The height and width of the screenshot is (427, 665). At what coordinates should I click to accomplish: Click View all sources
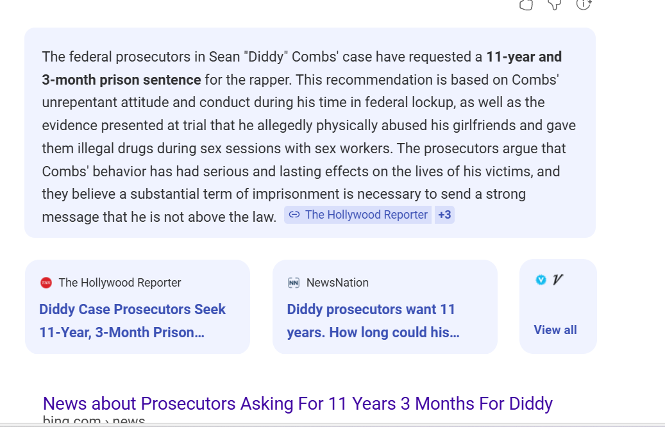click(x=555, y=330)
